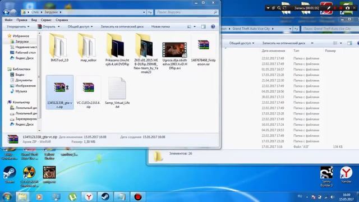The height and width of the screenshot is (202, 359).
Task: Open uTorrent from the taskbar
Action: pos(72,197)
